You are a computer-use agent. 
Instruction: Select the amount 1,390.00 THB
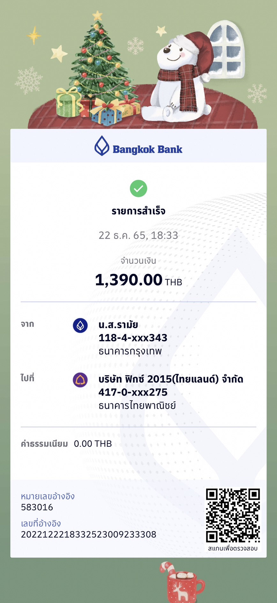pyautogui.click(x=138, y=280)
